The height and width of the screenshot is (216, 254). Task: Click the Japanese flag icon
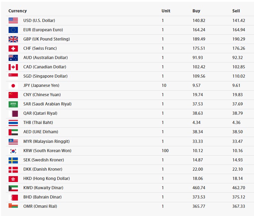coord(13,86)
